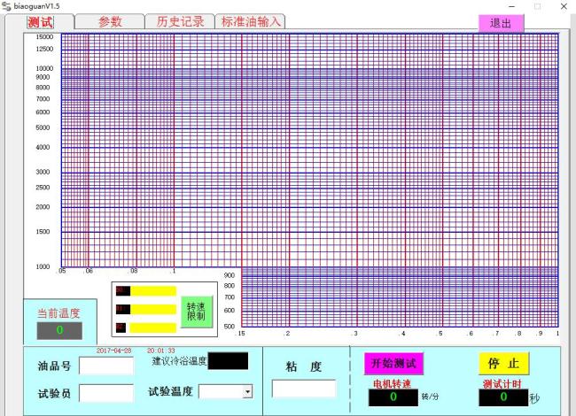This screenshot has width=576, height=416.
Task: Click the 油品号 input field
Action: pos(106,366)
